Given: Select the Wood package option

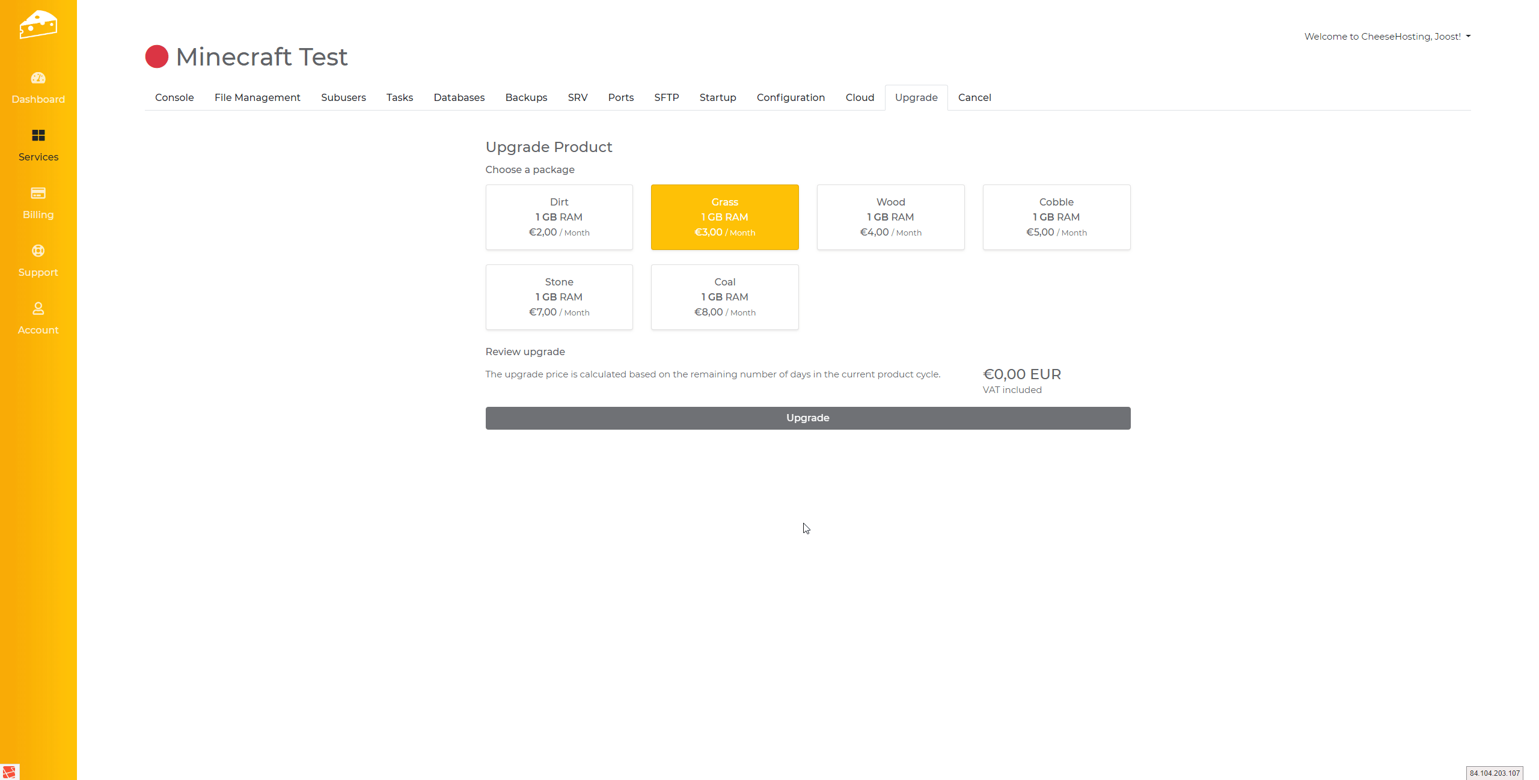Looking at the screenshot, I should (890, 217).
